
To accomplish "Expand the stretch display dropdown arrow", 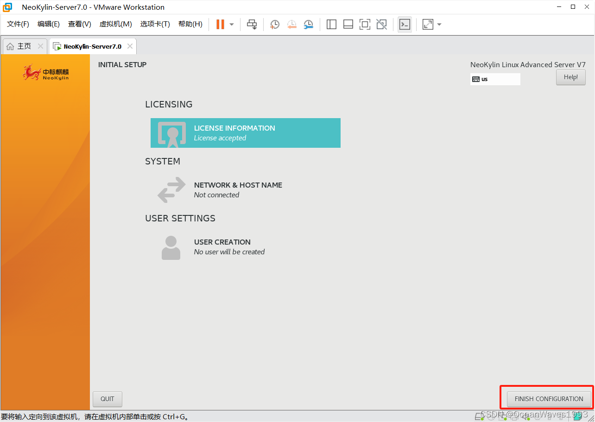I will (439, 25).
